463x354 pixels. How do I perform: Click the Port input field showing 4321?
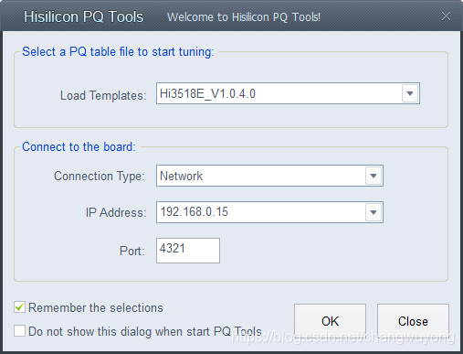coord(188,251)
